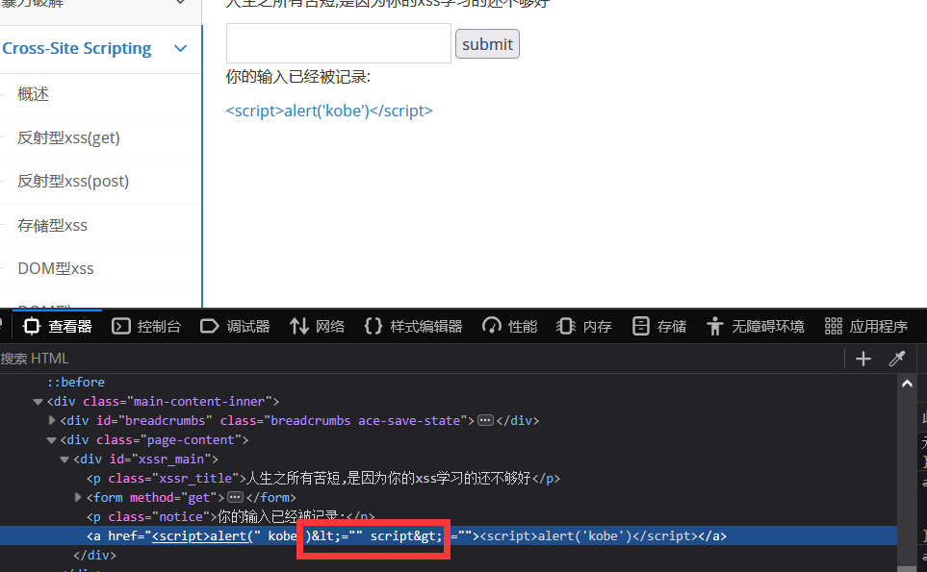Activate the eyedropper color picker icon

[897, 359]
